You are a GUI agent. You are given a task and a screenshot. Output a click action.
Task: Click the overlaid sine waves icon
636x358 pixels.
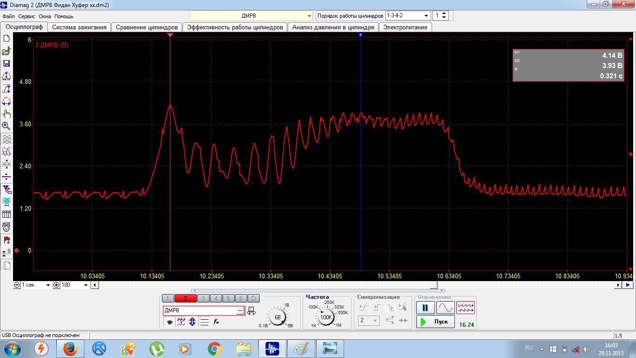point(7,151)
